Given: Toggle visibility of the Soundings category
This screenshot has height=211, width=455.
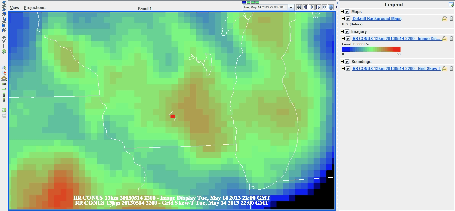Looking at the screenshot, I should pos(347,62).
